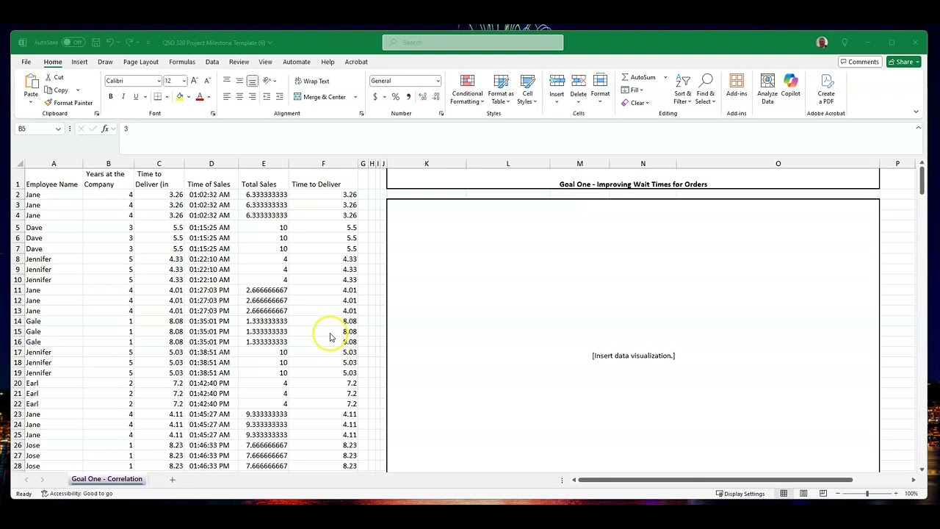940x529 pixels.
Task: Click Increase Decimal icon
Action: click(x=422, y=97)
